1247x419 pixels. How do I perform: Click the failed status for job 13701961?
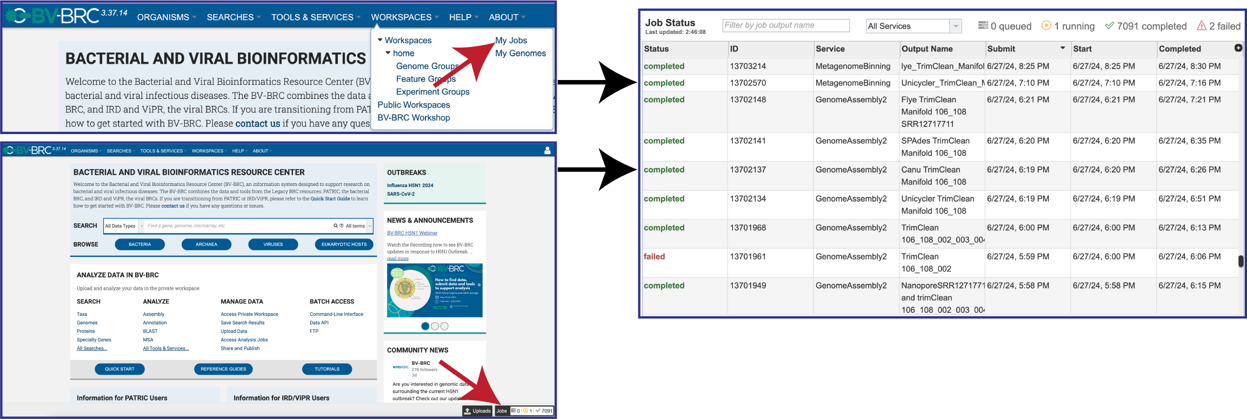pos(654,256)
